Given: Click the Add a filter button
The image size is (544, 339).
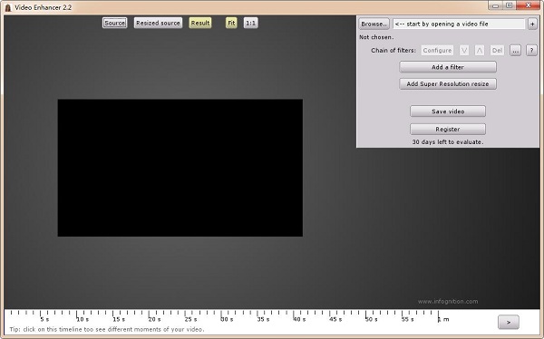Looking at the screenshot, I should click(448, 67).
